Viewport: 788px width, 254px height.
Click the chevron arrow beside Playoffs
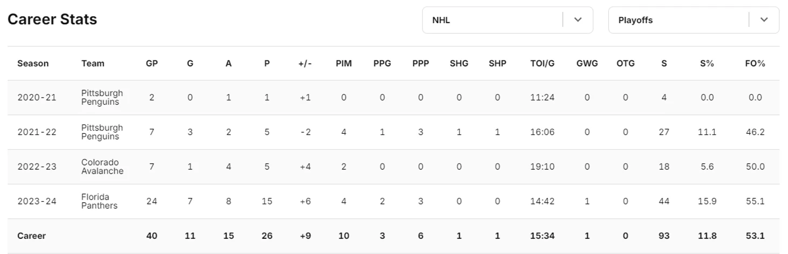pos(764,20)
